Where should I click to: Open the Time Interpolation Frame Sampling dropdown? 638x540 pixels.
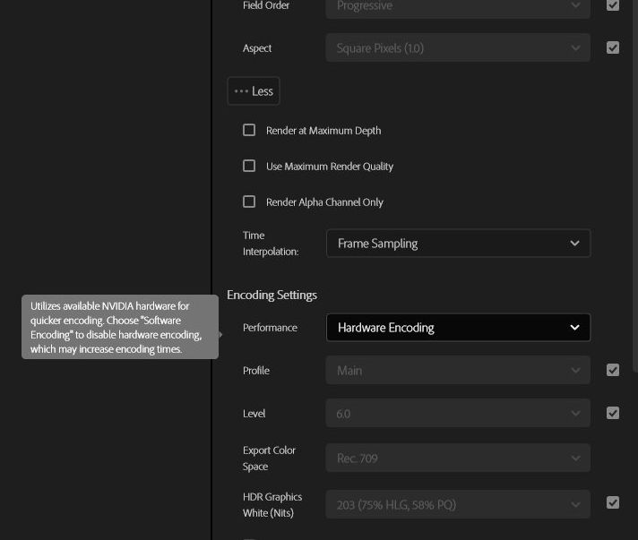point(458,244)
